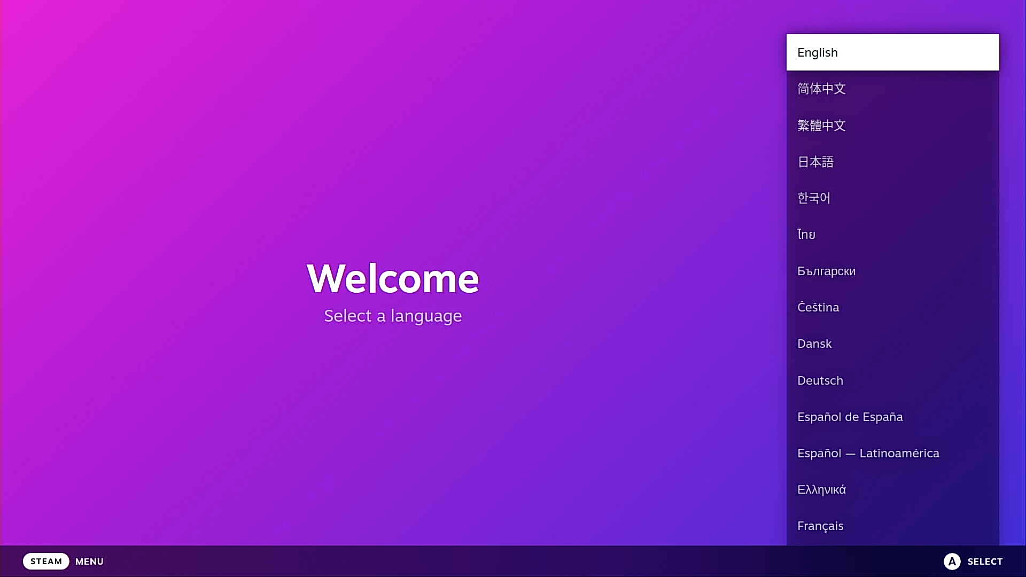The height and width of the screenshot is (577, 1026).
Task: Select 한국어 from language list
Action: click(891, 197)
